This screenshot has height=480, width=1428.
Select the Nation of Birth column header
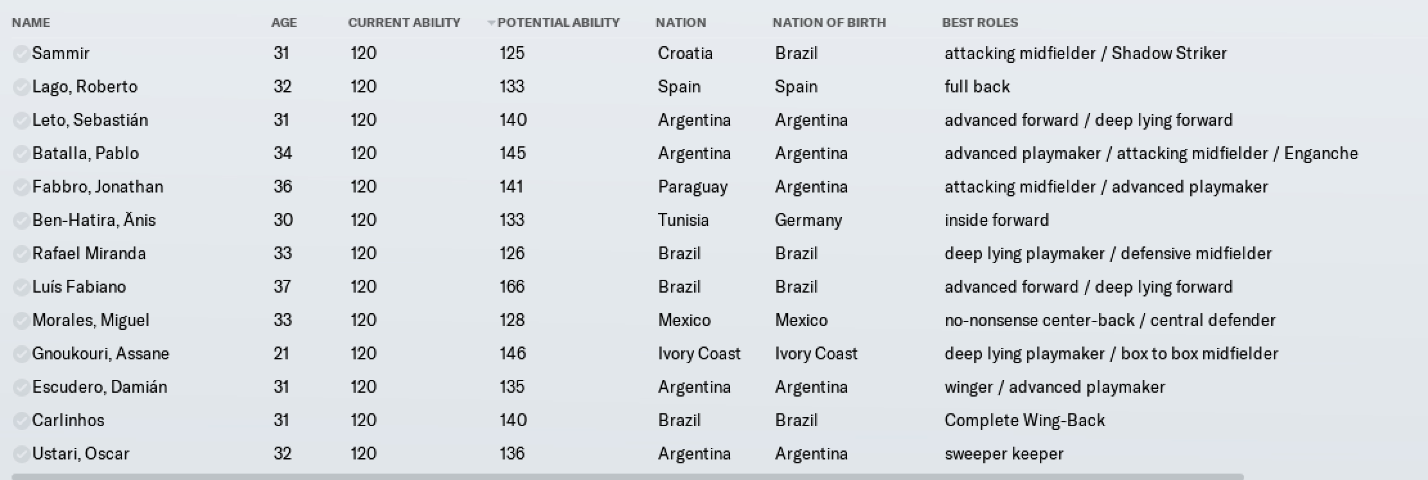(829, 22)
